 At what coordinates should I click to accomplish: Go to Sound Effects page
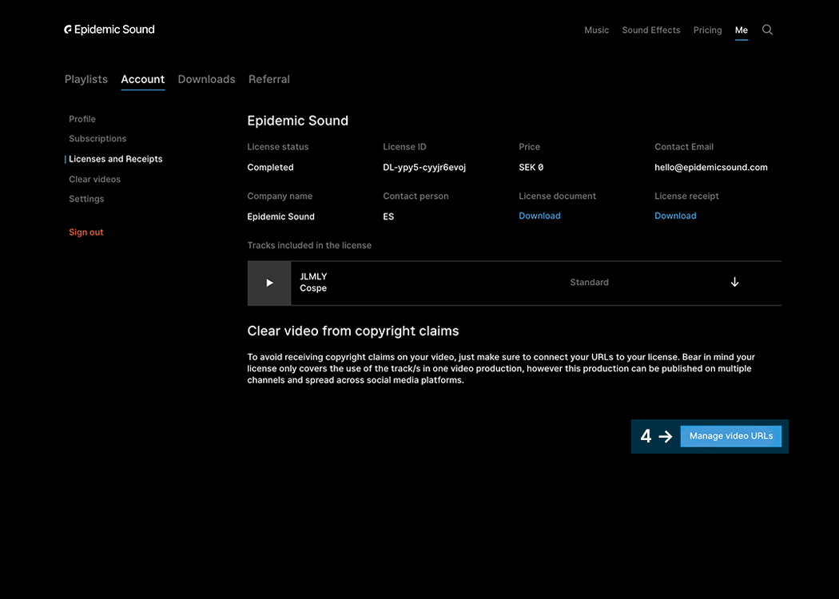click(650, 30)
